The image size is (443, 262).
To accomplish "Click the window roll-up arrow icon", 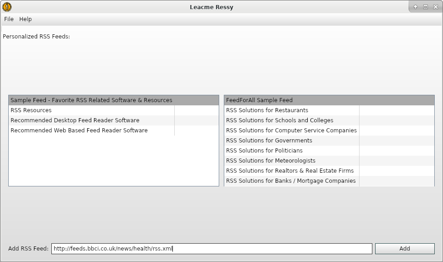I will click(415, 7).
